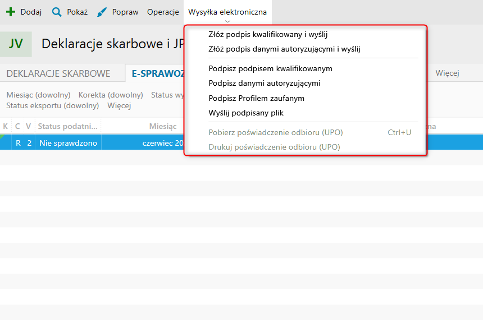Sort by Status podatni... column header
Screen dimensions: 483x324
(x=68, y=126)
